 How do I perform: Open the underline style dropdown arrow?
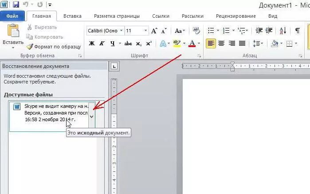tap(120, 44)
